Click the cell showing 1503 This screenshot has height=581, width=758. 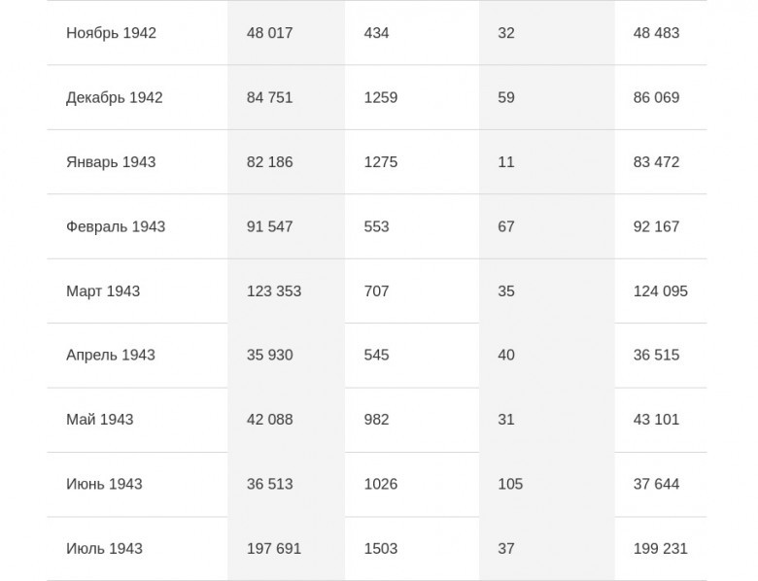point(381,549)
